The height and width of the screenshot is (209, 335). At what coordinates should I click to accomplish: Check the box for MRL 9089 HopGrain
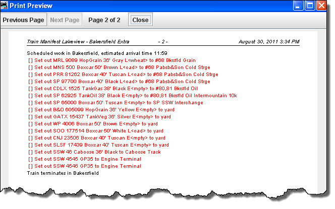coord(31,60)
